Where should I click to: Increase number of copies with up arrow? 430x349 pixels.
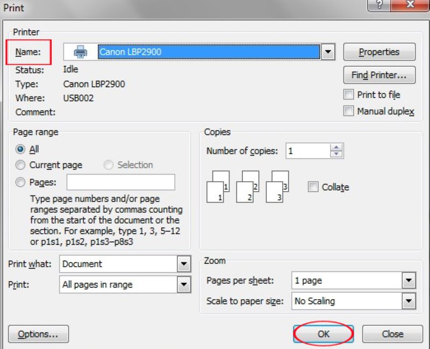(x=336, y=147)
